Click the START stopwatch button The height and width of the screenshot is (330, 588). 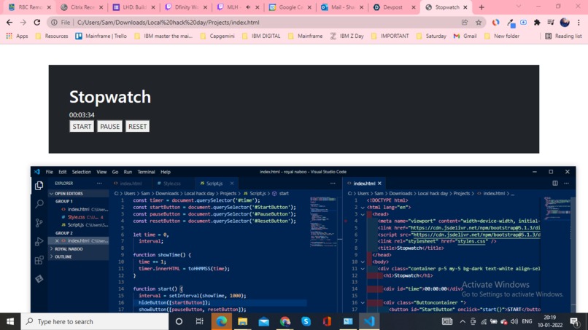pos(82,126)
